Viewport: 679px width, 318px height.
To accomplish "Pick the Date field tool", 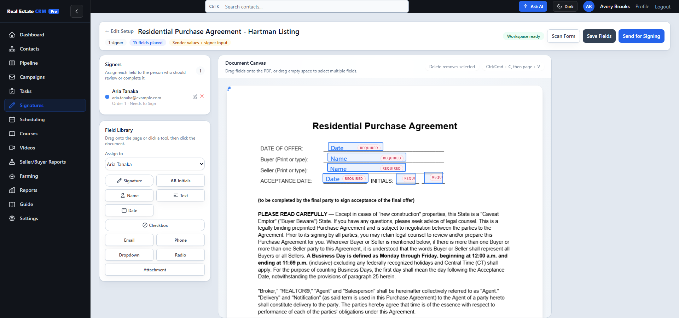I will click(129, 210).
